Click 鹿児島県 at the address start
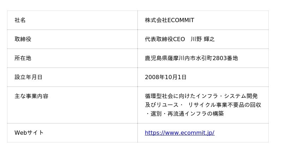 tap(156, 58)
